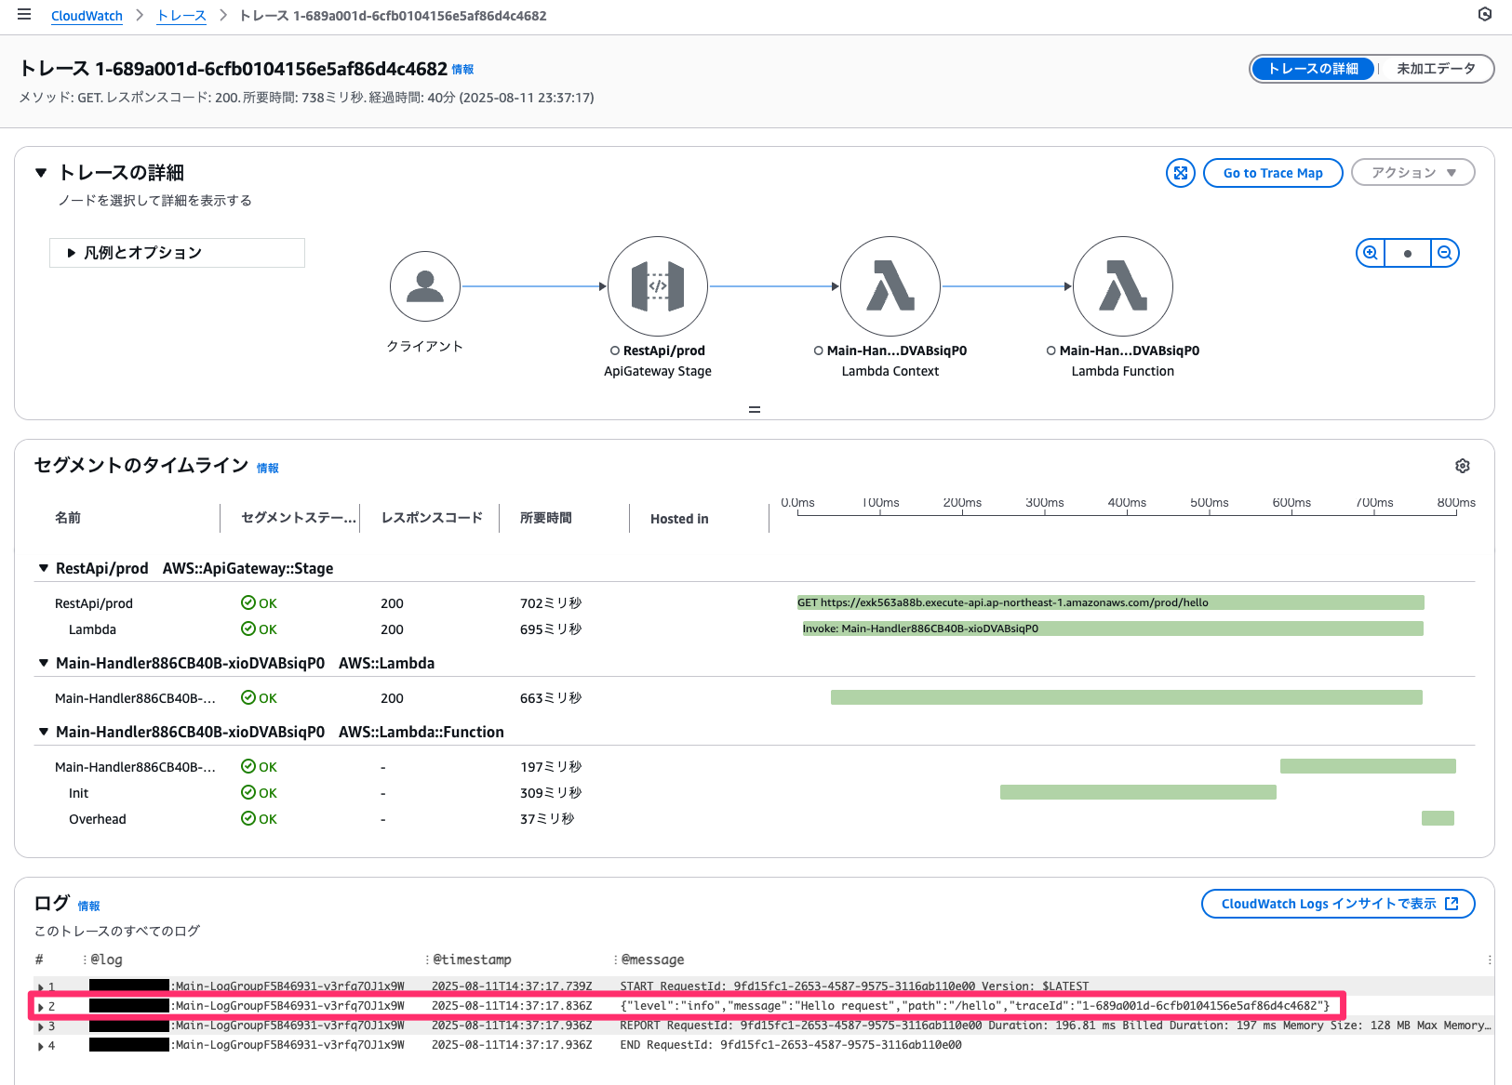Open the アクション dropdown
Viewport: 1512px width, 1085px height.
1412,173
